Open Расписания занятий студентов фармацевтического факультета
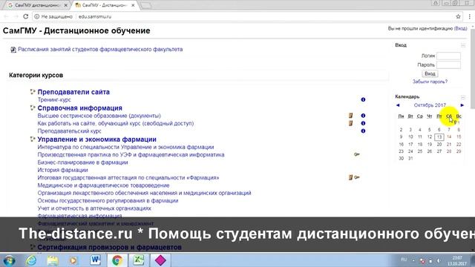 [100, 50]
